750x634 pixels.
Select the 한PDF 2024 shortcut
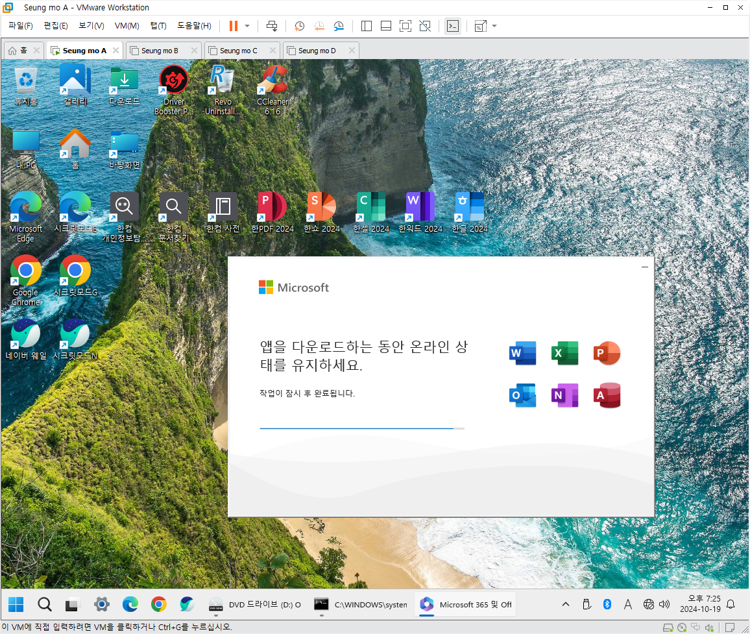272,212
